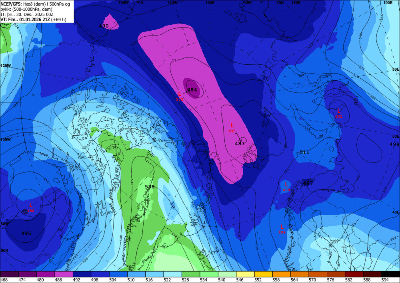Screen dimensions: 400x283
Task: Click the '538' label over the green area
Action: (150, 186)
